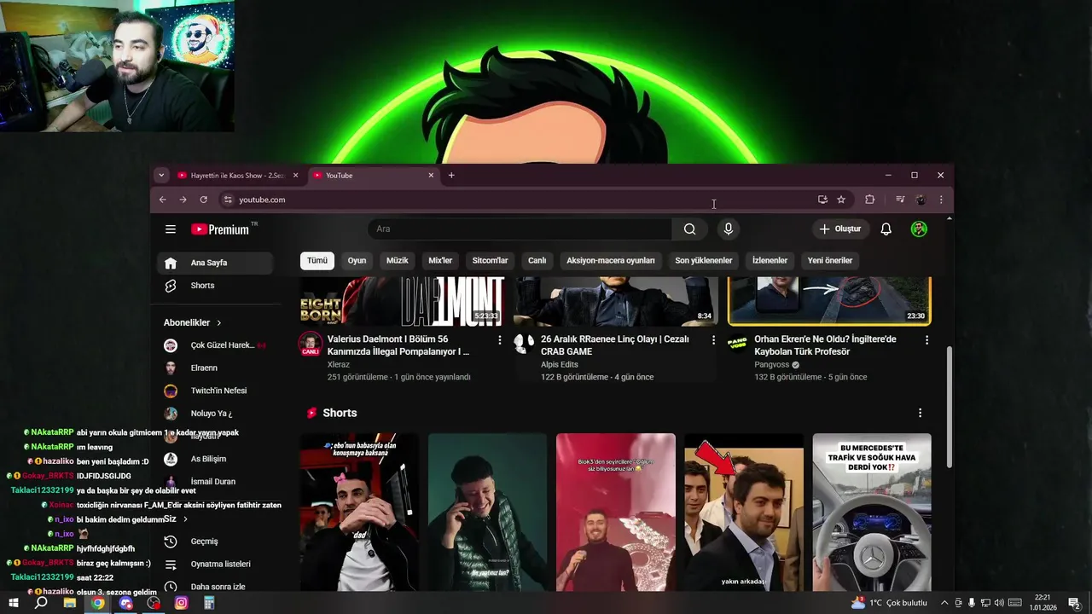Go back with browser back arrow
1092x614 pixels.
coord(162,200)
